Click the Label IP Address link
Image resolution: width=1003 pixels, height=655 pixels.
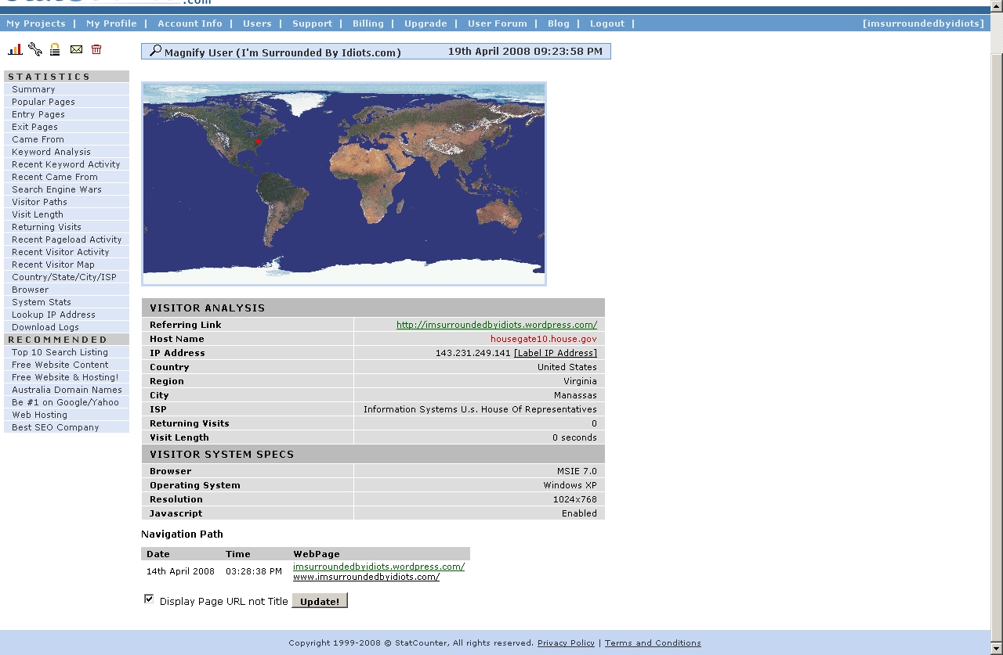(556, 353)
